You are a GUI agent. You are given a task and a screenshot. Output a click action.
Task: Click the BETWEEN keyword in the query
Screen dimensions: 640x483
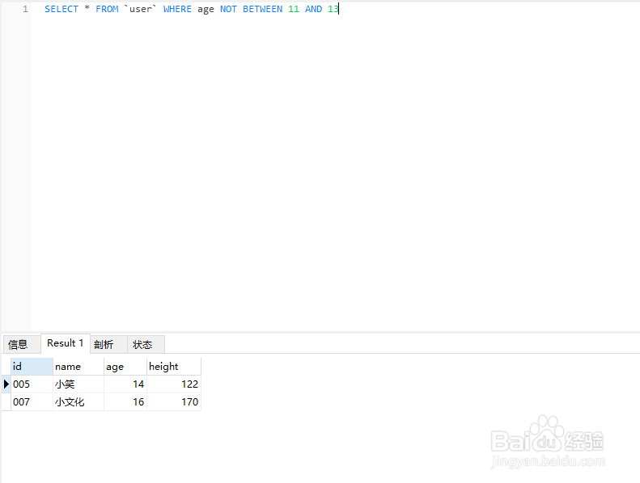click(262, 9)
